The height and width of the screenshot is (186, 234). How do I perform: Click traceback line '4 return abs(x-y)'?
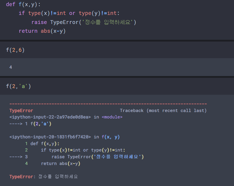pos(53,163)
